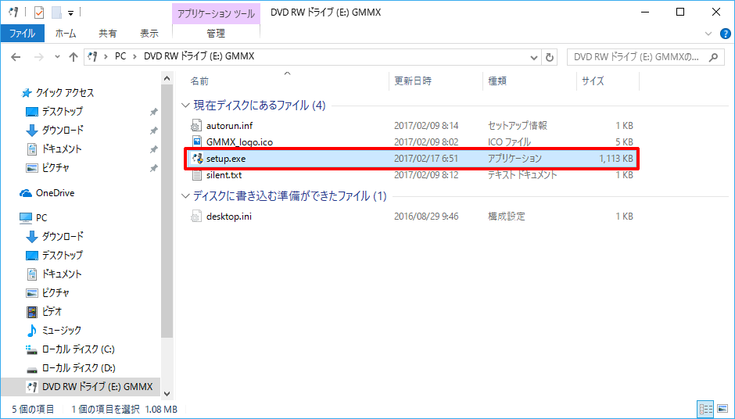The image size is (735, 419).
Task: Click the ドキュメント folder icon under PC
Action: point(31,274)
